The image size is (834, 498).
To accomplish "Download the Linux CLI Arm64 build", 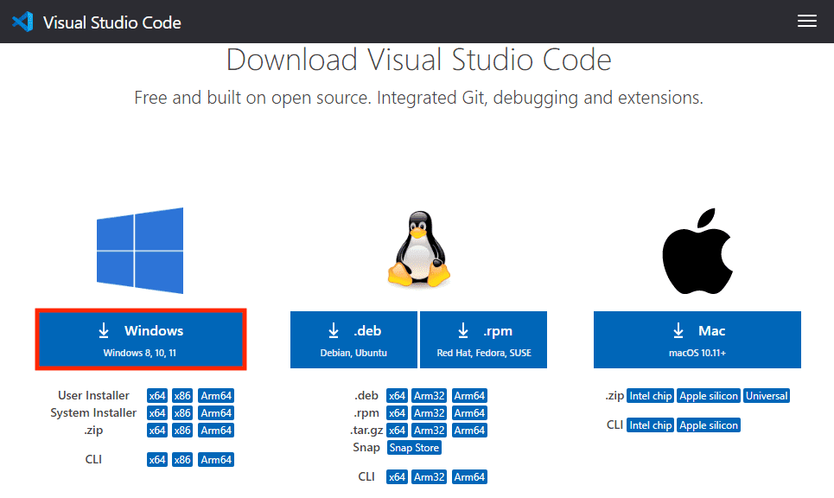I will click(x=469, y=477).
